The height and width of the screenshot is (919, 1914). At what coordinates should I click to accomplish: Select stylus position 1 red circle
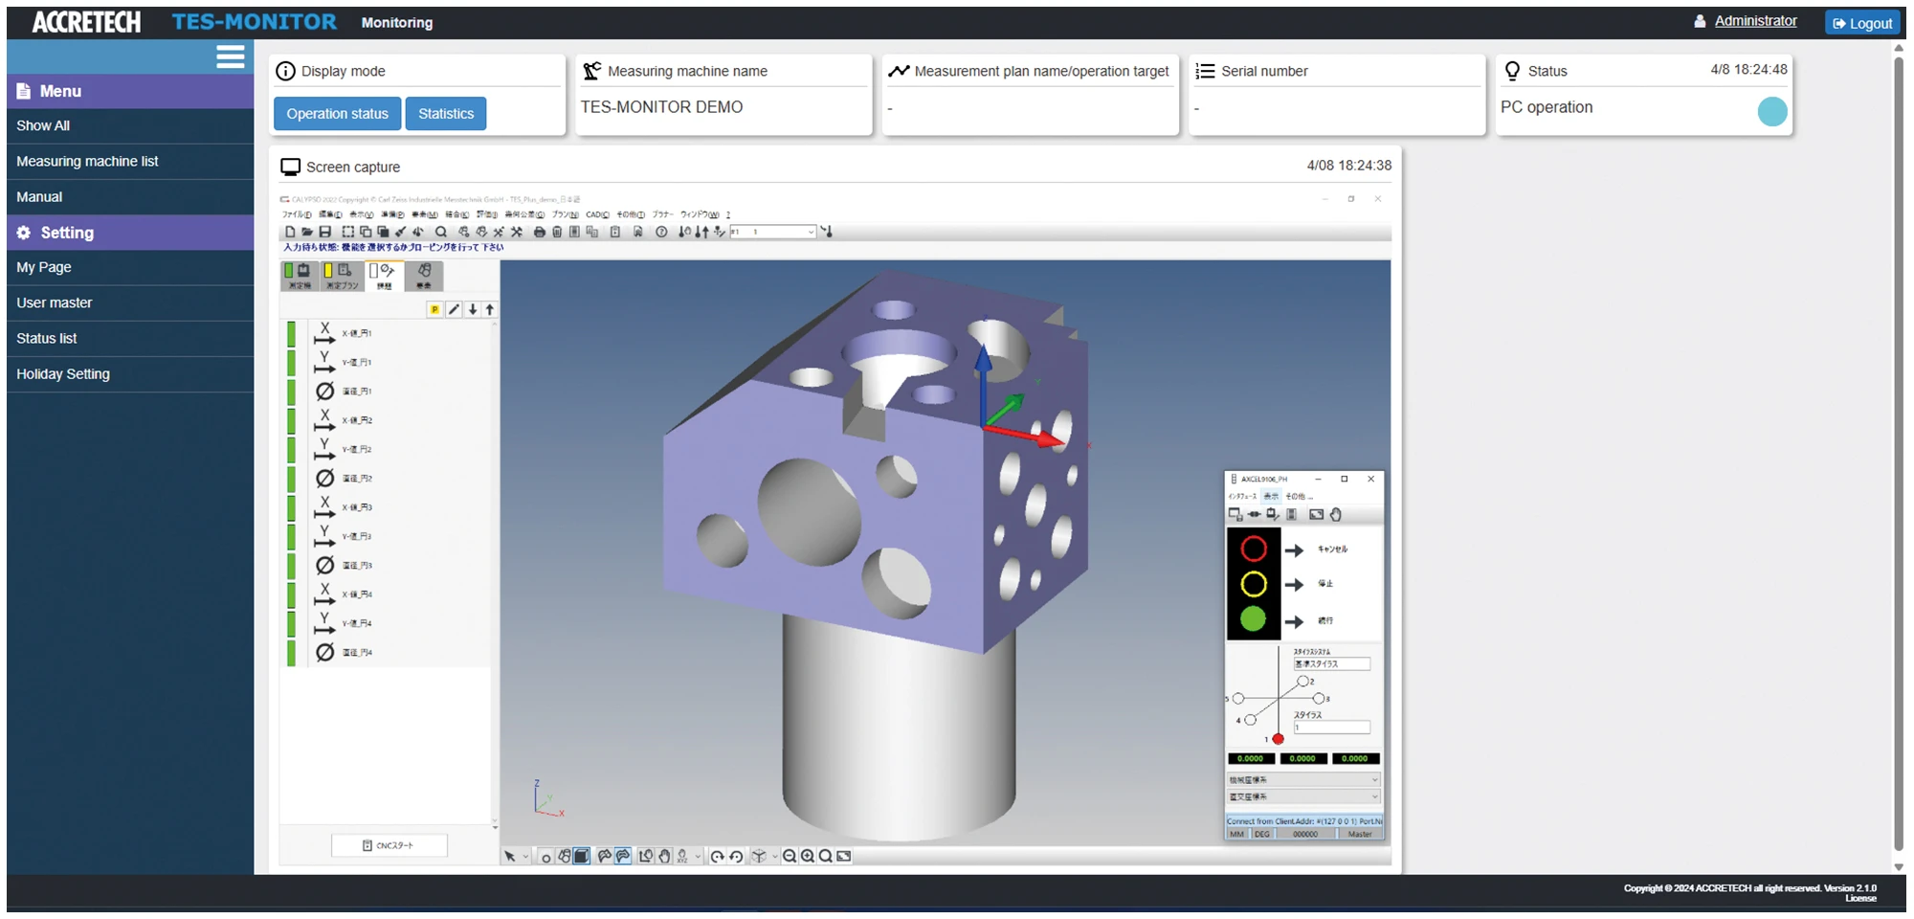tap(1278, 739)
